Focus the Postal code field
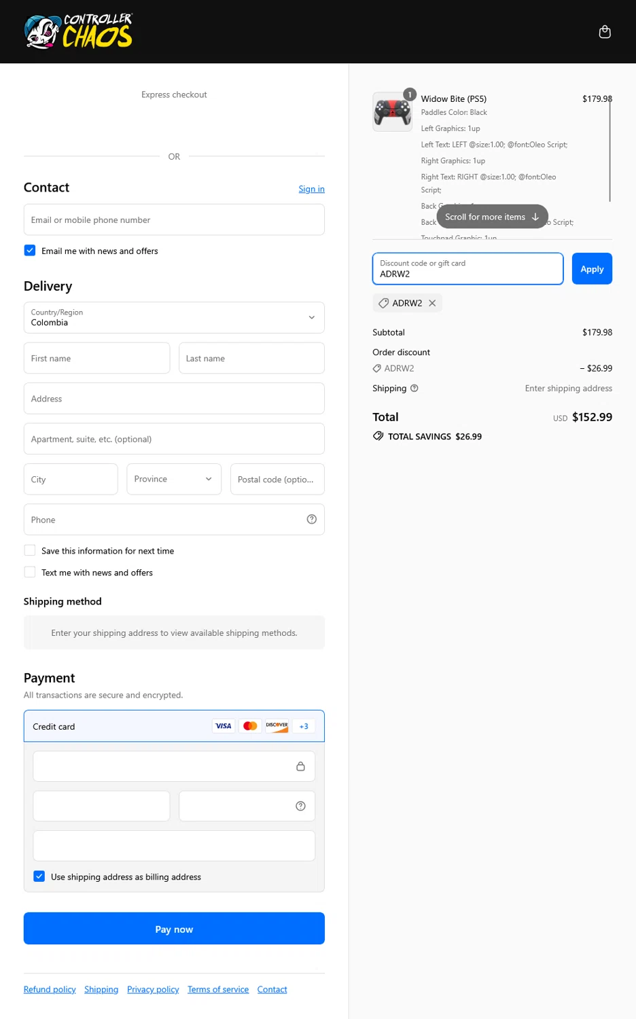This screenshot has height=1019, width=636. click(x=277, y=479)
